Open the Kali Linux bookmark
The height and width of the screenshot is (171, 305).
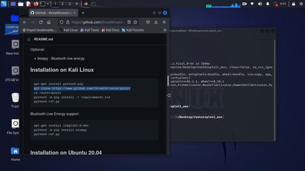pos(69,30)
